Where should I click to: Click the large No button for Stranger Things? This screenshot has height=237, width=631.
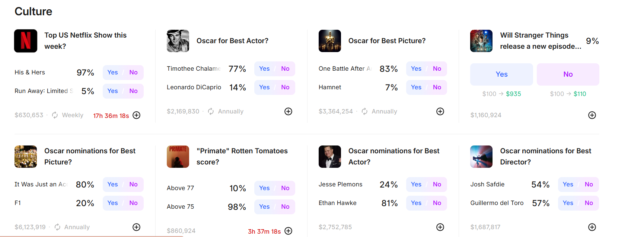568,74
